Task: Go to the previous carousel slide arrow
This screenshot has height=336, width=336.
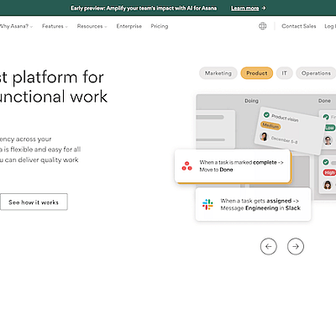Action: pyautogui.click(x=269, y=246)
